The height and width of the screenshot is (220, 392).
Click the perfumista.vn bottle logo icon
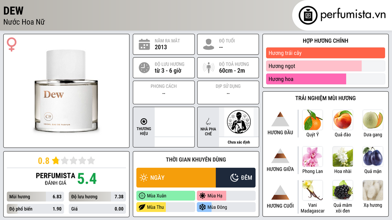pos(308,15)
